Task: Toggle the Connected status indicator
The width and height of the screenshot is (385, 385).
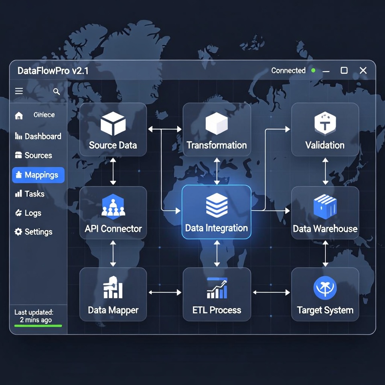Action: (x=288, y=71)
